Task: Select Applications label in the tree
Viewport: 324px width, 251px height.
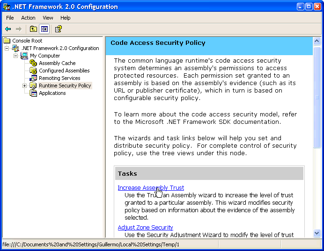Action: pyautogui.click(x=52, y=93)
